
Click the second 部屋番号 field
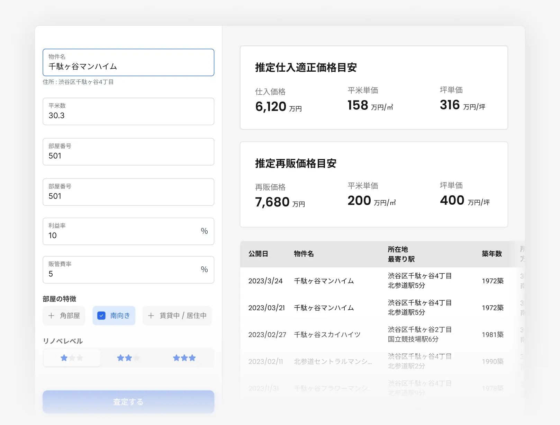click(128, 192)
